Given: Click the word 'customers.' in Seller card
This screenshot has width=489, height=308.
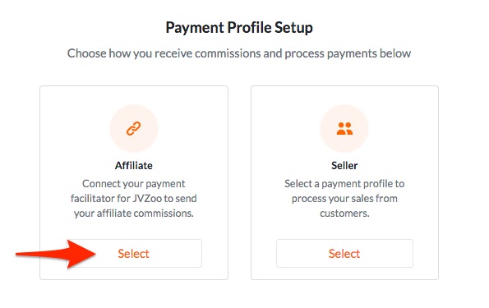Looking at the screenshot, I should [344, 214].
